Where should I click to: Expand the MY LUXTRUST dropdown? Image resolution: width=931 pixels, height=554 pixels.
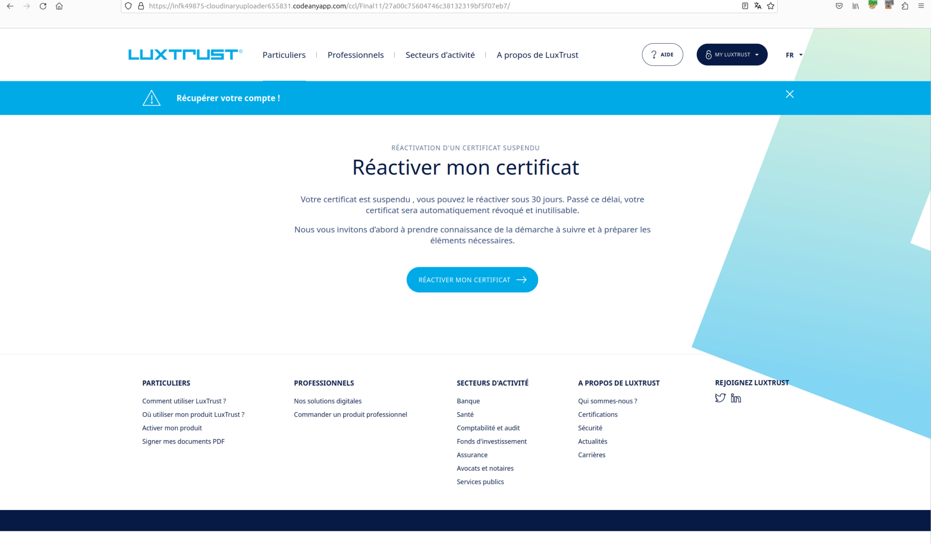tap(732, 55)
